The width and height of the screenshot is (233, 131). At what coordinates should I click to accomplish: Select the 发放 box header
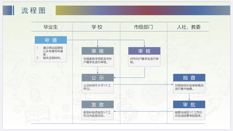[x=98, y=104]
